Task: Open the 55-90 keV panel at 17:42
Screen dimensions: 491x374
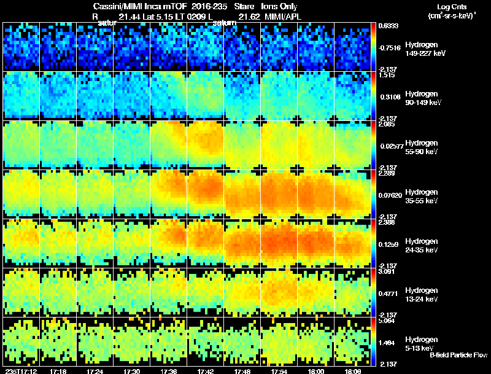Action: [206, 146]
